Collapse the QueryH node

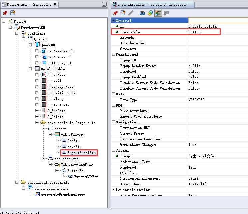pyautogui.click(x=23, y=39)
